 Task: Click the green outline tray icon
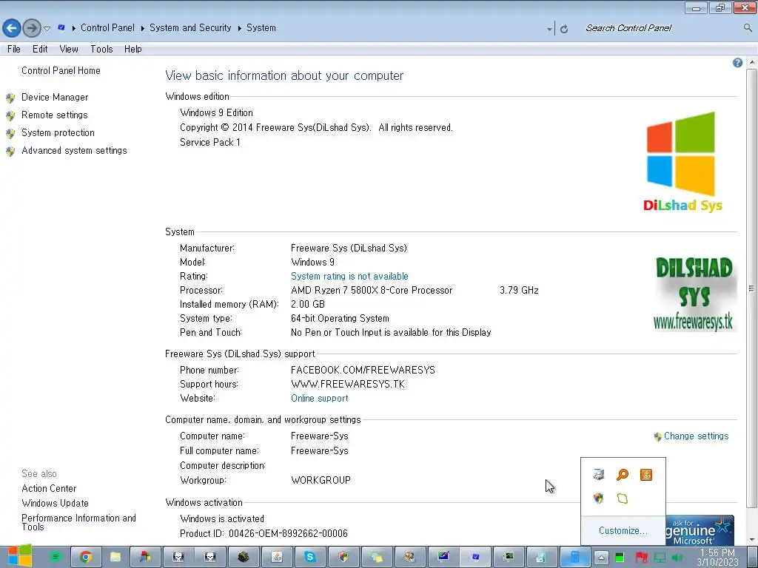tap(622, 498)
